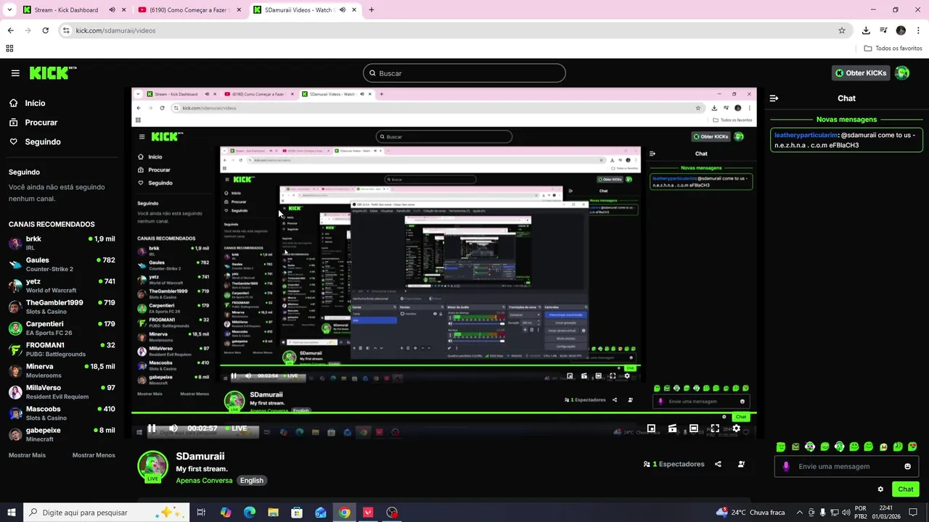Open the tab search dropdown
The width and height of the screenshot is (929, 522).
(x=9, y=10)
